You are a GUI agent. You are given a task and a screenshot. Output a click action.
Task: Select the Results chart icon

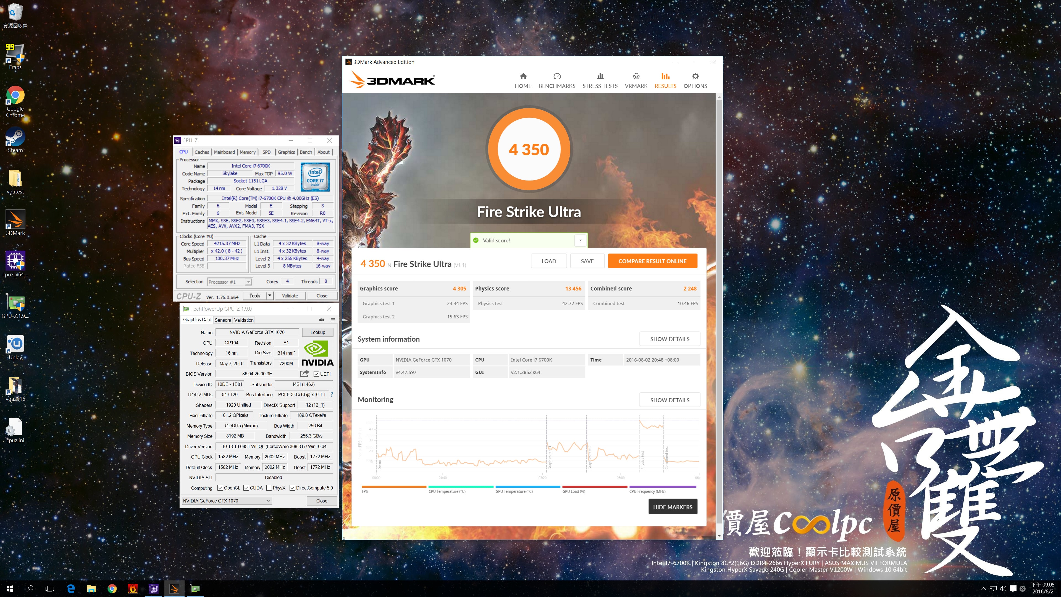pyautogui.click(x=665, y=76)
